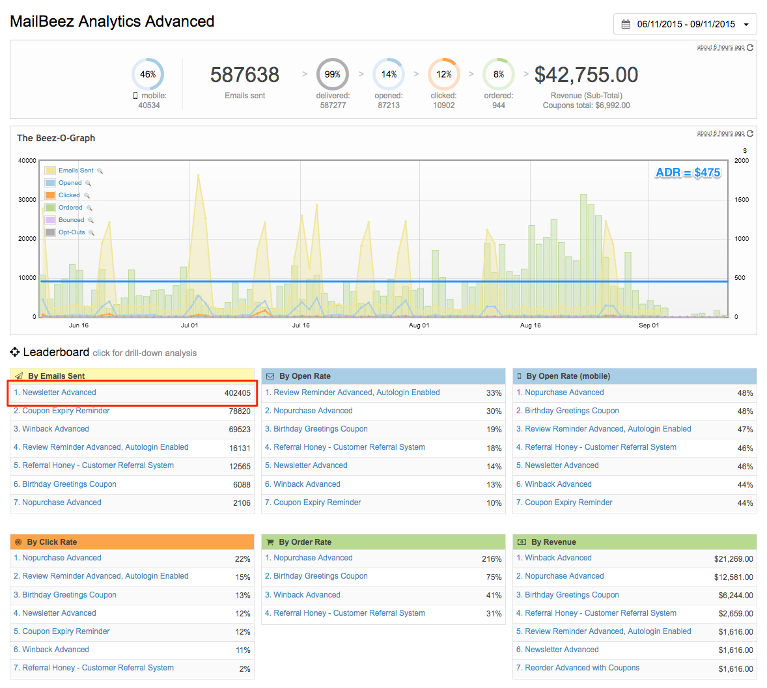Click the blue Opened legend swatch

(50, 183)
